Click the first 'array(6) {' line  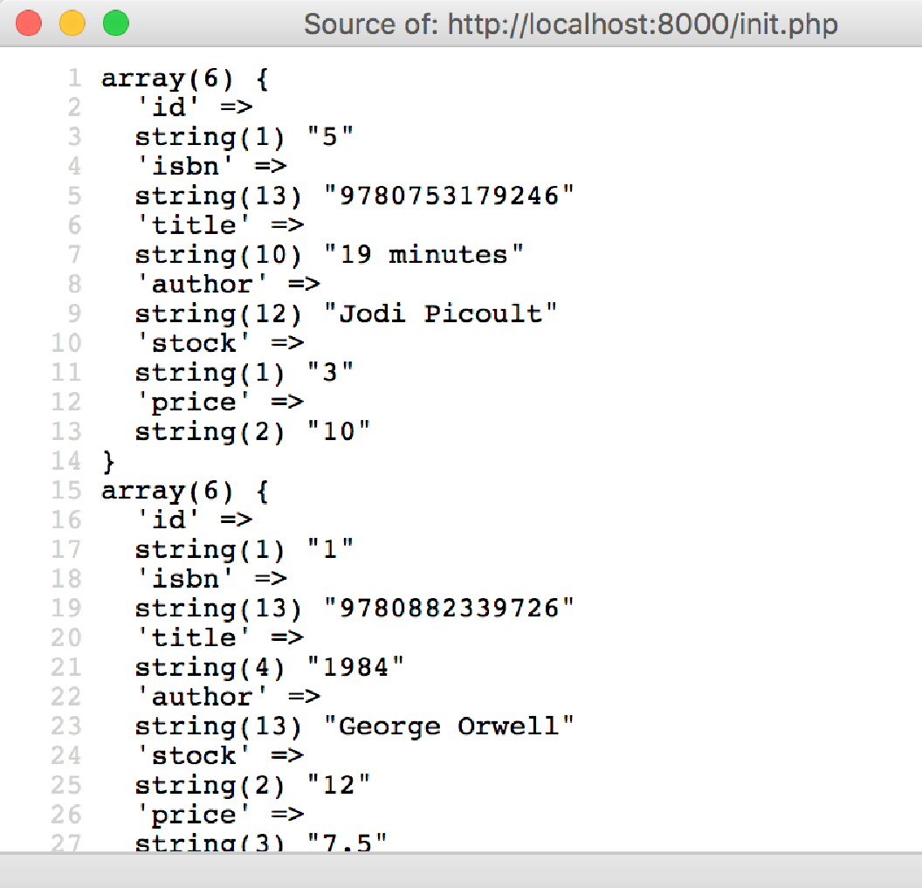click(x=185, y=79)
